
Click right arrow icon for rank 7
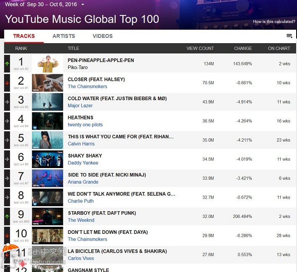click(7, 178)
